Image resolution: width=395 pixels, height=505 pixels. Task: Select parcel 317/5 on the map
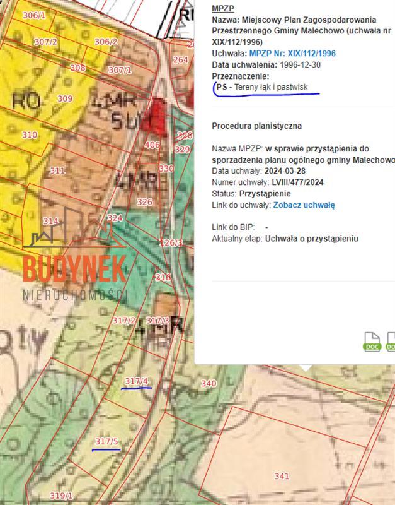pyautogui.click(x=106, y=441)
